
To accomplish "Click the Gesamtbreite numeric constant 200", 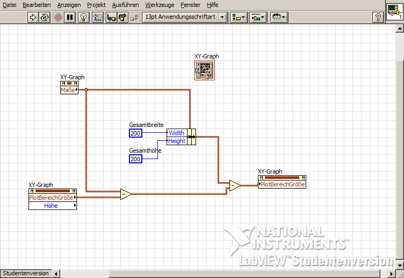I will [135, 133].
